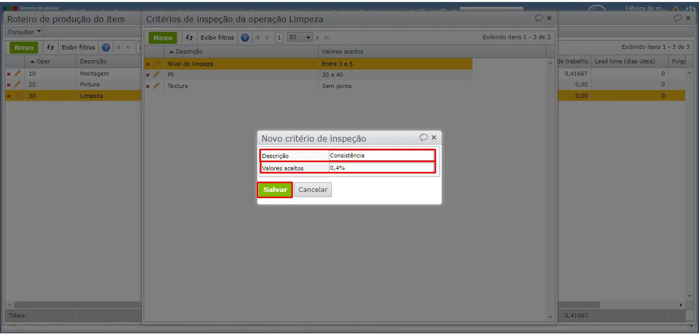Delete operation 20 Pintura
The image size is (699, 334).
8,85
